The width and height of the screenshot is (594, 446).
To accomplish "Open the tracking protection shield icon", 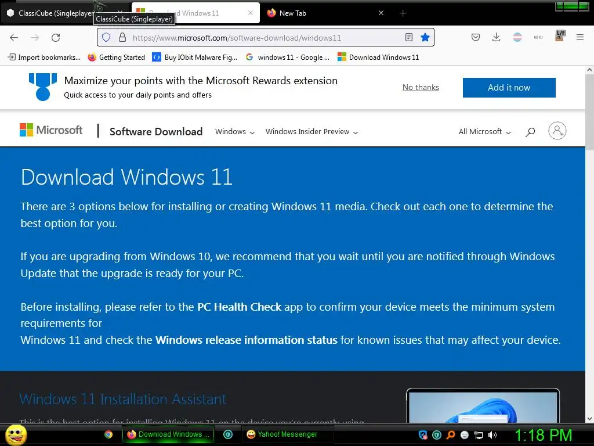I will (x=107, y=37).
